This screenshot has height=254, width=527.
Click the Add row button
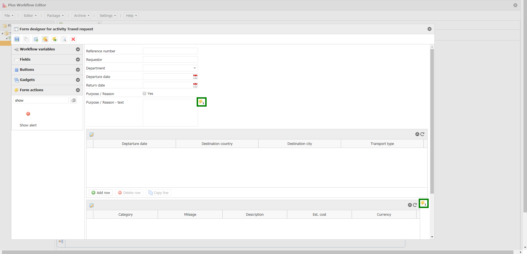pos(101,193)
